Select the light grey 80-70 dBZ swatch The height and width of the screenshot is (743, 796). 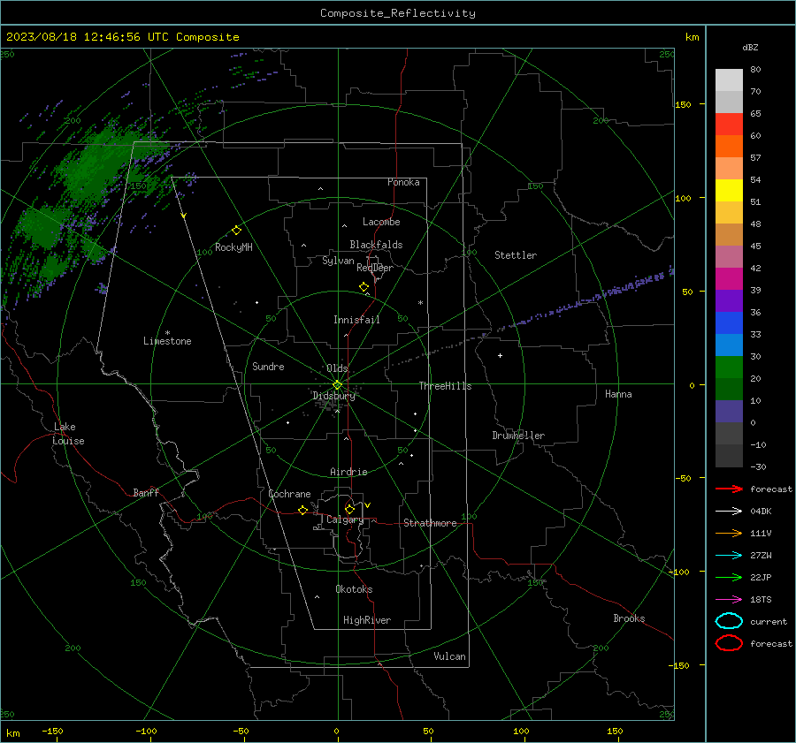(729, 80)
